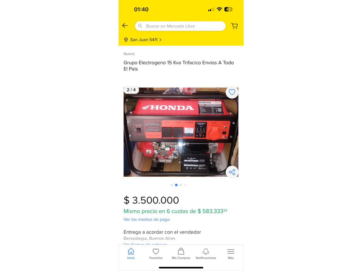Open Ver los medios de pago link
362x271 pixels.
(x=146, y=219)
